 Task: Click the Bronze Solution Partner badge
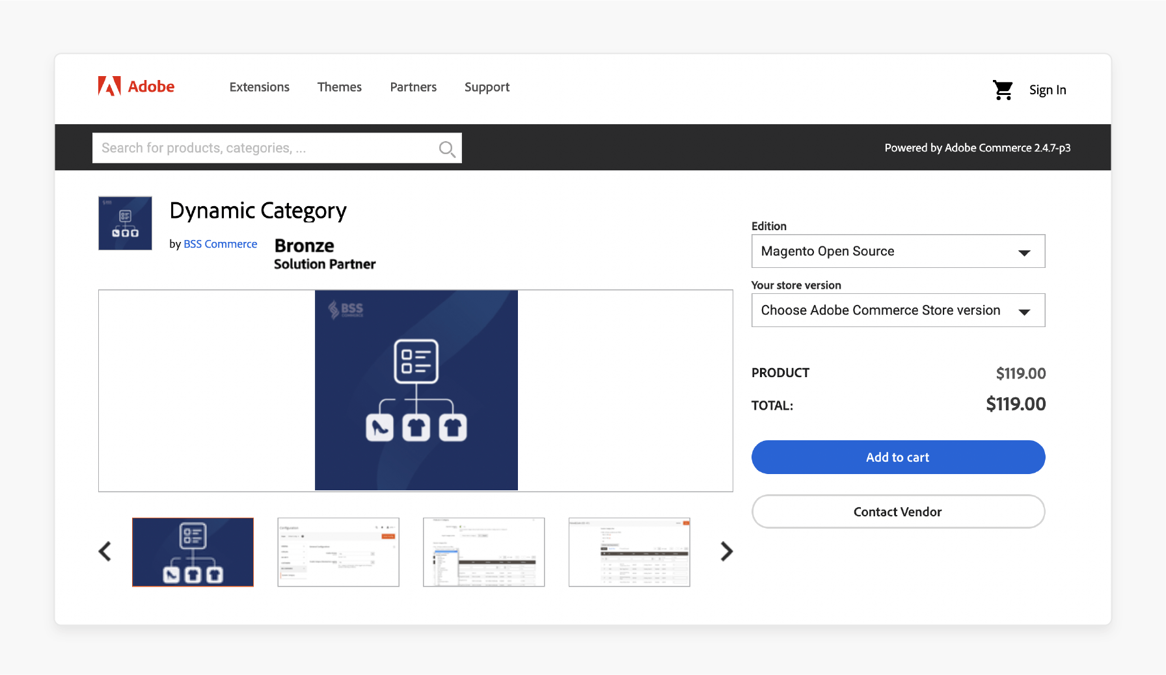324,255
